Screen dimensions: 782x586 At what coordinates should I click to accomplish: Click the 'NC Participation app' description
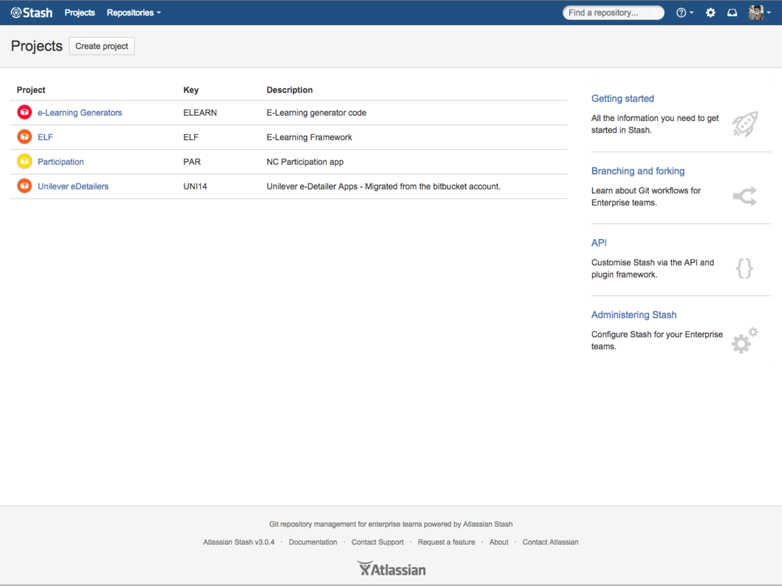pos(305,161)
